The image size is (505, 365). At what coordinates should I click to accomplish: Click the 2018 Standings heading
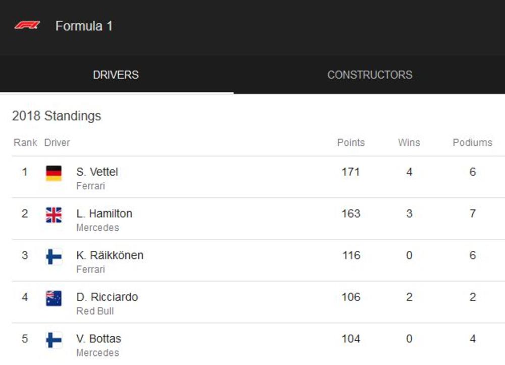pos(57,116)
